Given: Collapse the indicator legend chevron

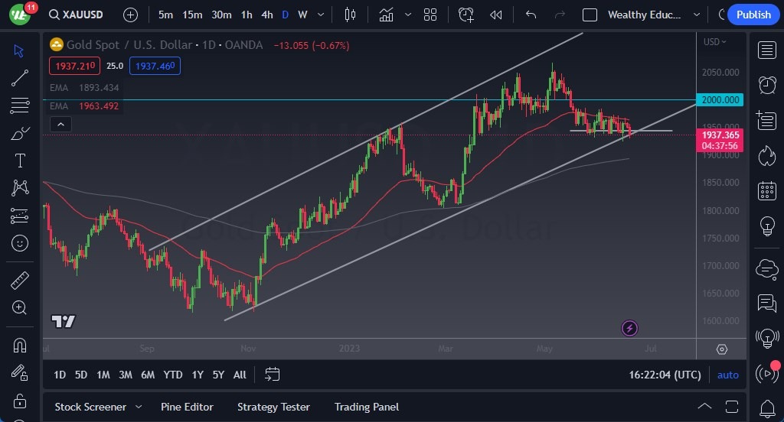Looking at the screenshot, I should 62,125.
